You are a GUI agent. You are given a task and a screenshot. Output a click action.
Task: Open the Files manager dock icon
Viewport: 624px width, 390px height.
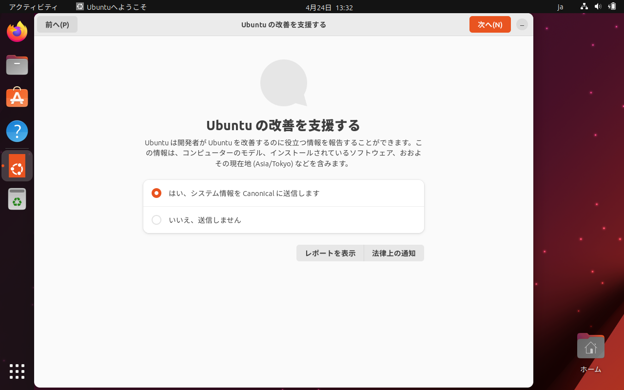tap(17, 65)
